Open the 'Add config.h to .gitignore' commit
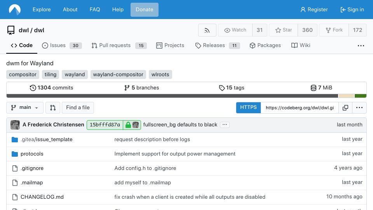 click(x=145, y=168)
